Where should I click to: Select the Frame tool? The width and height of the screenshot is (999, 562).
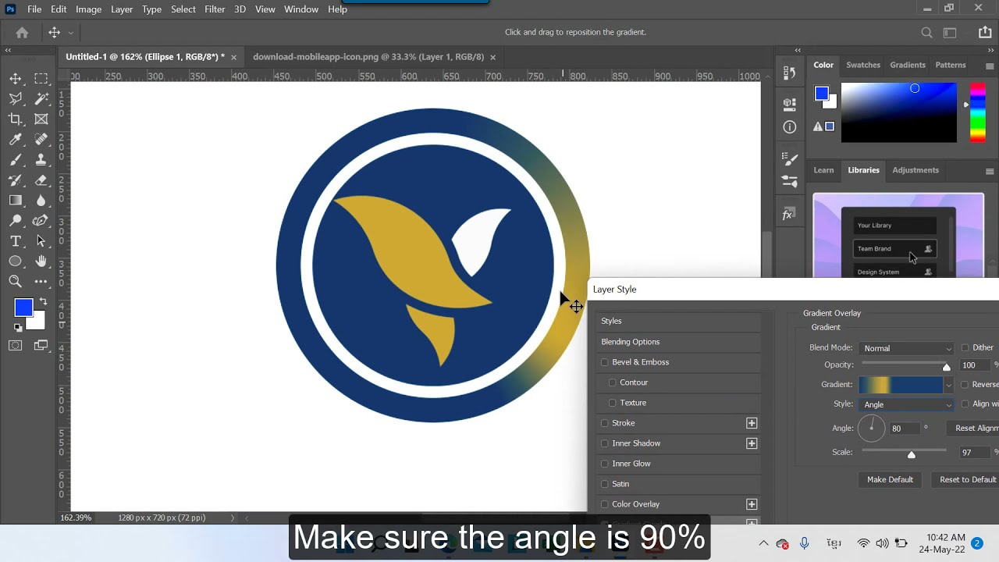41,119
